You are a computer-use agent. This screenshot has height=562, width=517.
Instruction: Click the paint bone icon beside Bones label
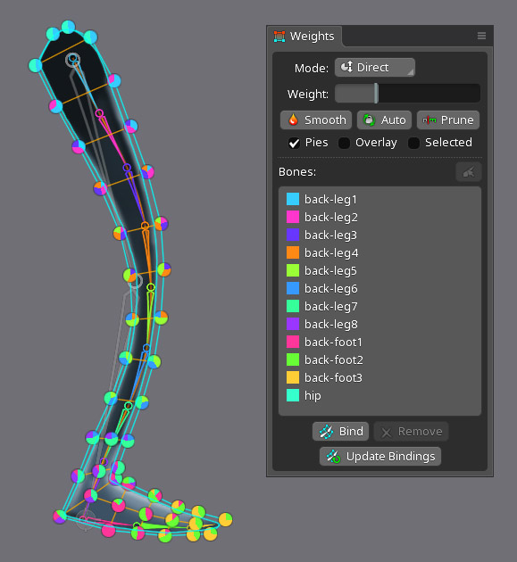(469, 172)
